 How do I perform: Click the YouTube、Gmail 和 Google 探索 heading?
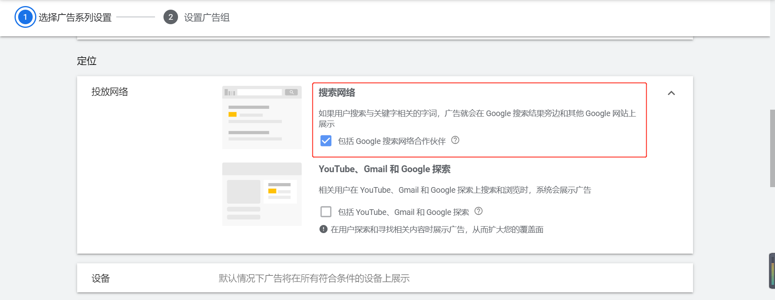tap(385, 169)
